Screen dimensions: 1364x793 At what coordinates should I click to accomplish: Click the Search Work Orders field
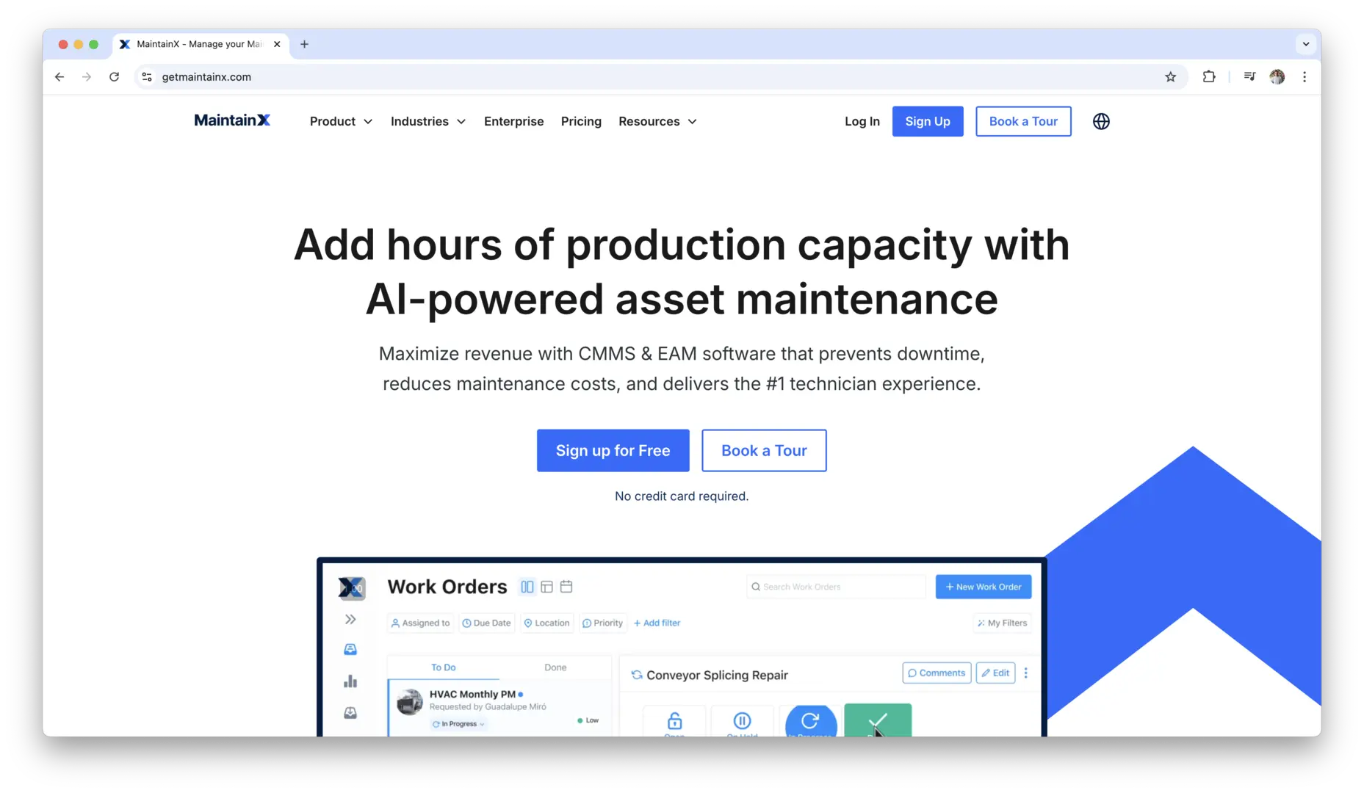[x=836, y=587]
